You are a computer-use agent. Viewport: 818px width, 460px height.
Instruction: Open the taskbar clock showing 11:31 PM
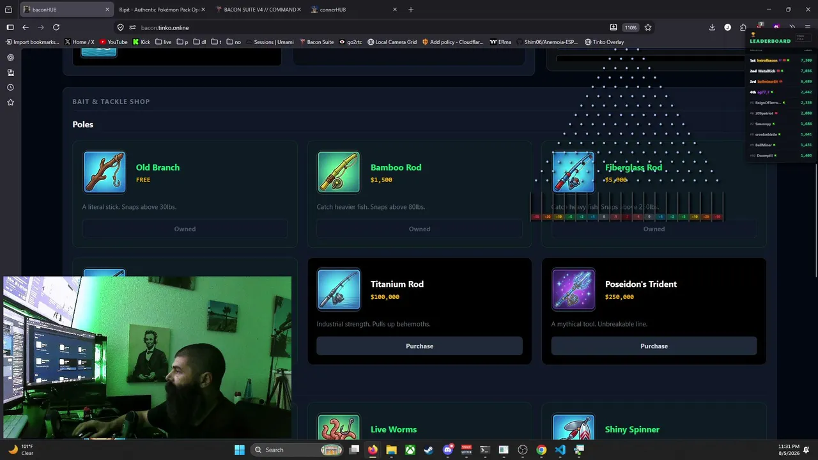click(x=788, y=450)
